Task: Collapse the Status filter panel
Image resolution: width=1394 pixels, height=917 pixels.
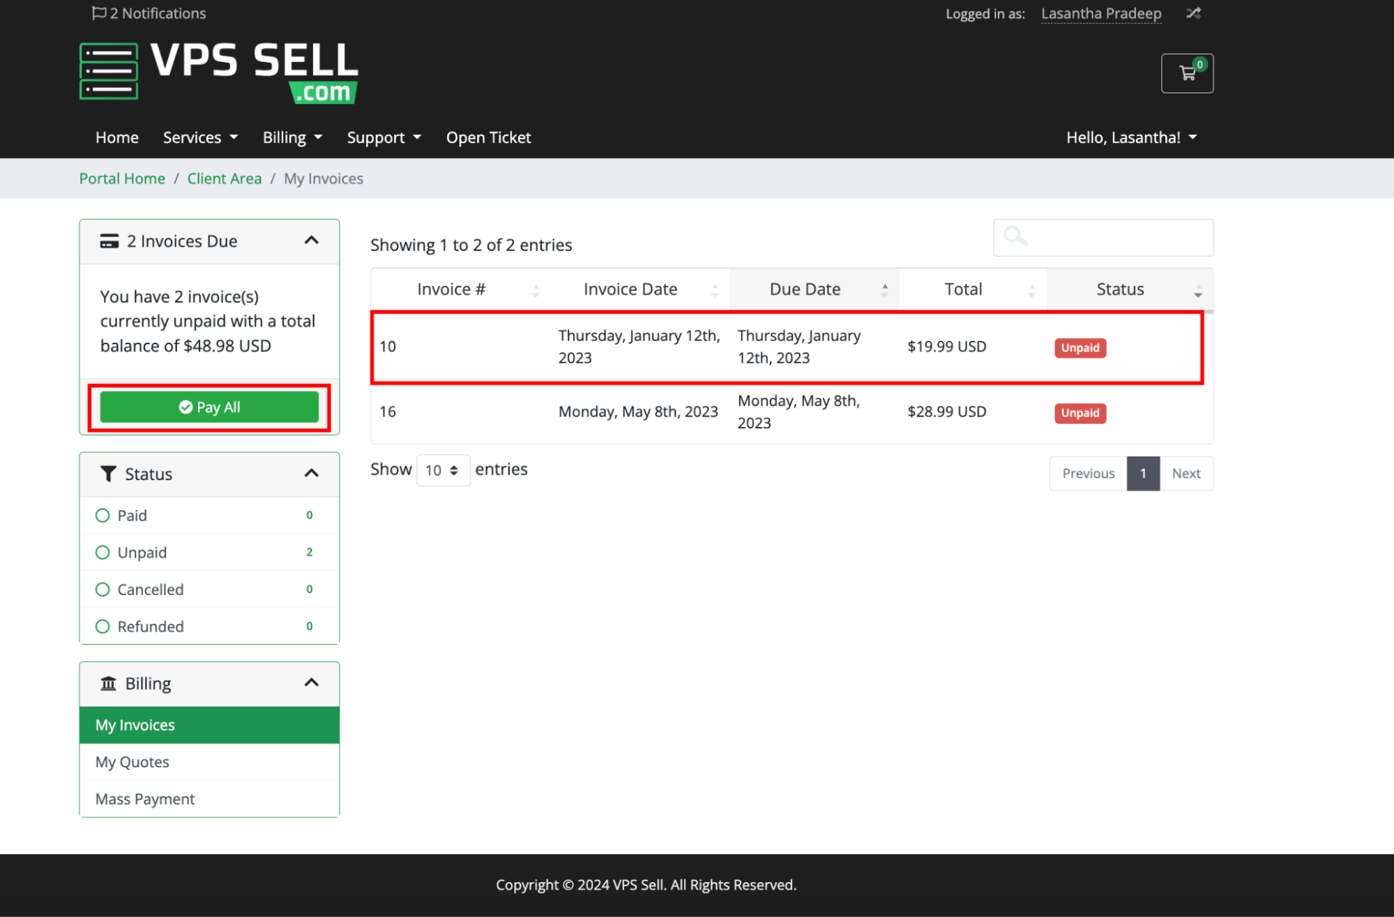Action: pyautogui.click(x=312, y=473)
